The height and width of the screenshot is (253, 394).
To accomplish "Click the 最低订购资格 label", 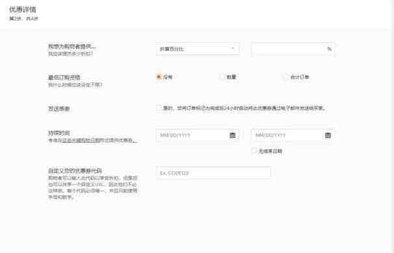I will click(64, 77).
